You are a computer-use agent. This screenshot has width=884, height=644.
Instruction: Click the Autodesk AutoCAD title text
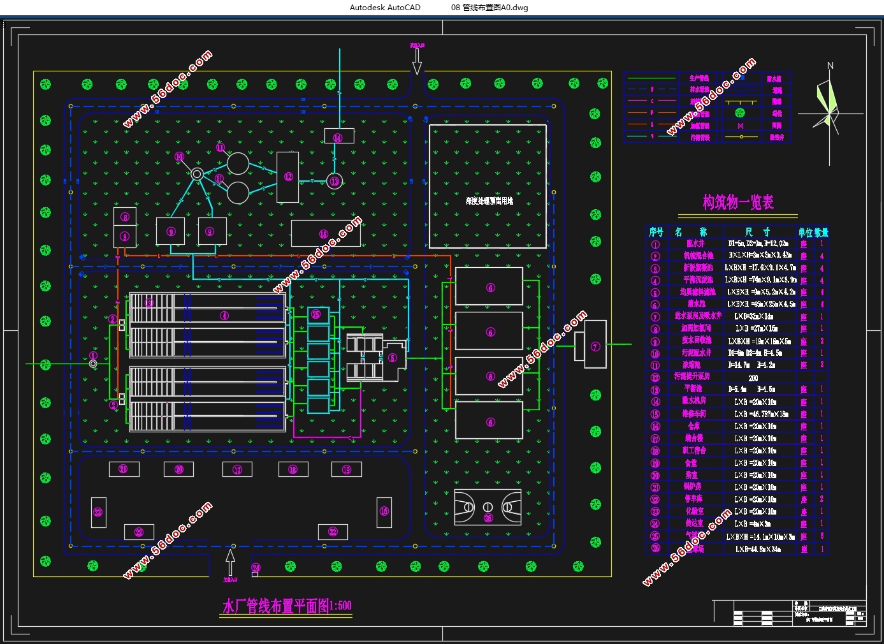point(385,8)
